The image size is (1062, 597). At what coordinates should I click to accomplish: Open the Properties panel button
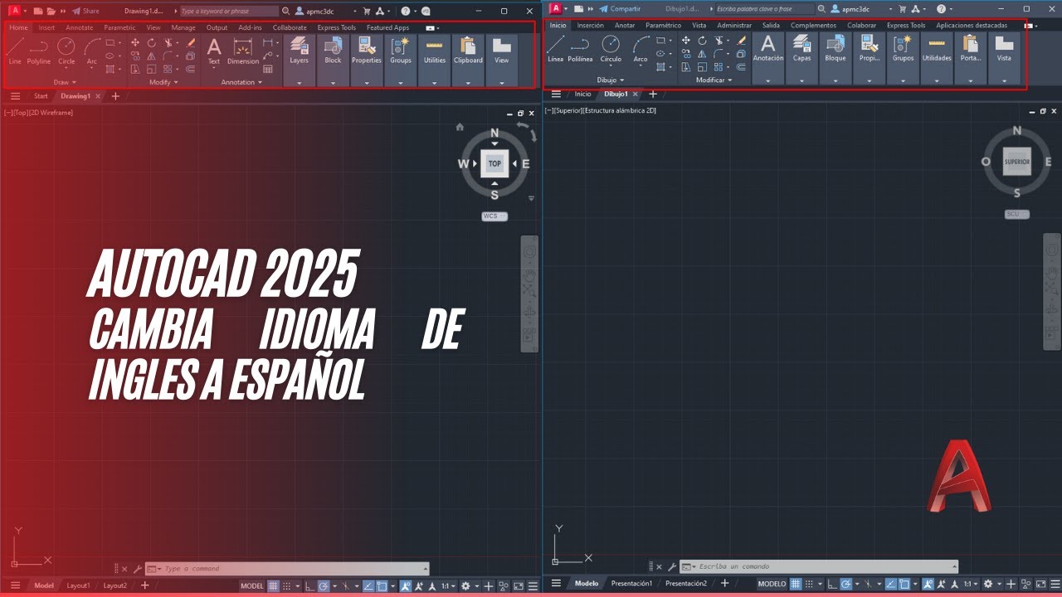pyautogui.click(x=367, y=52)
